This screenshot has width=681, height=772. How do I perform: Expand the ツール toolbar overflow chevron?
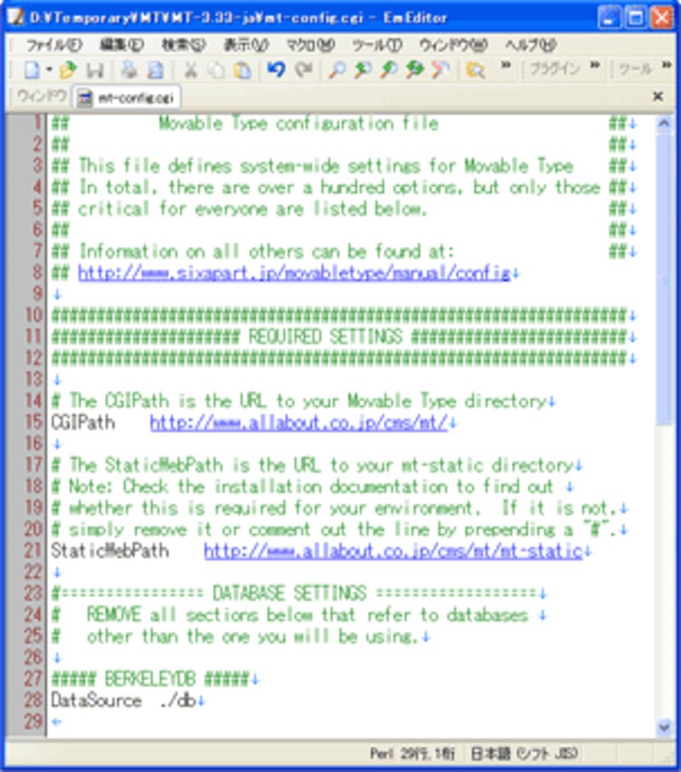point(667,65)
